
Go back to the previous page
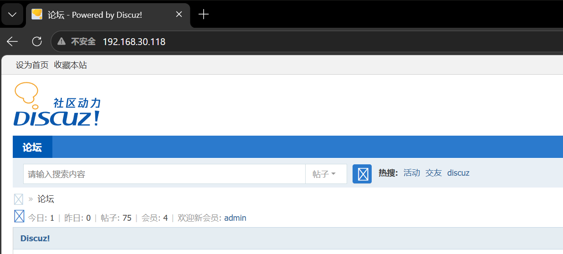point(12,41)
